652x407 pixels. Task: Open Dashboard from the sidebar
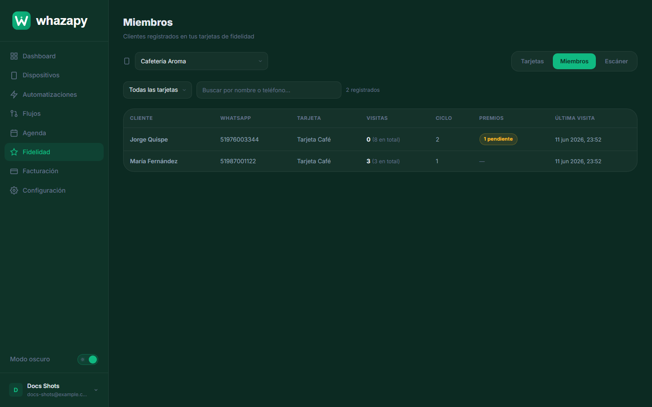(x=54, y=56)
